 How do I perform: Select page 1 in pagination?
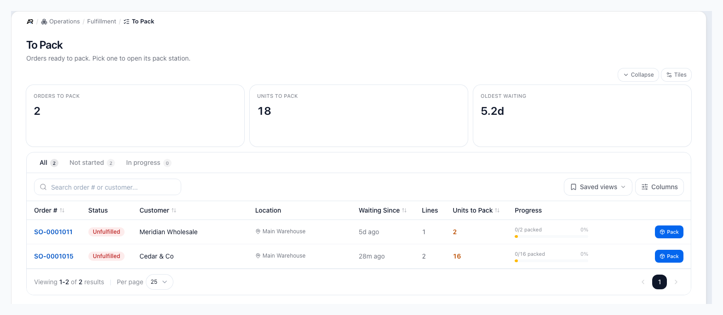point(660,282)
